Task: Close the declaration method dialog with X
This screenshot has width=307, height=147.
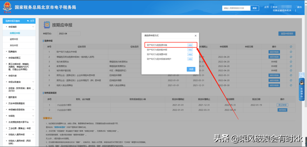Action: (195, 36)
